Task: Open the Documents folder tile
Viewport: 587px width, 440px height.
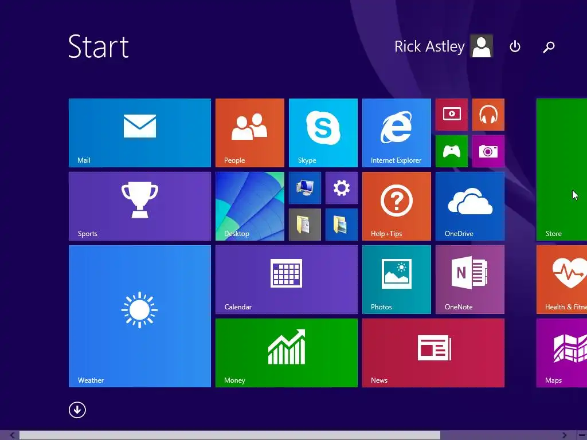Action: 305,225
